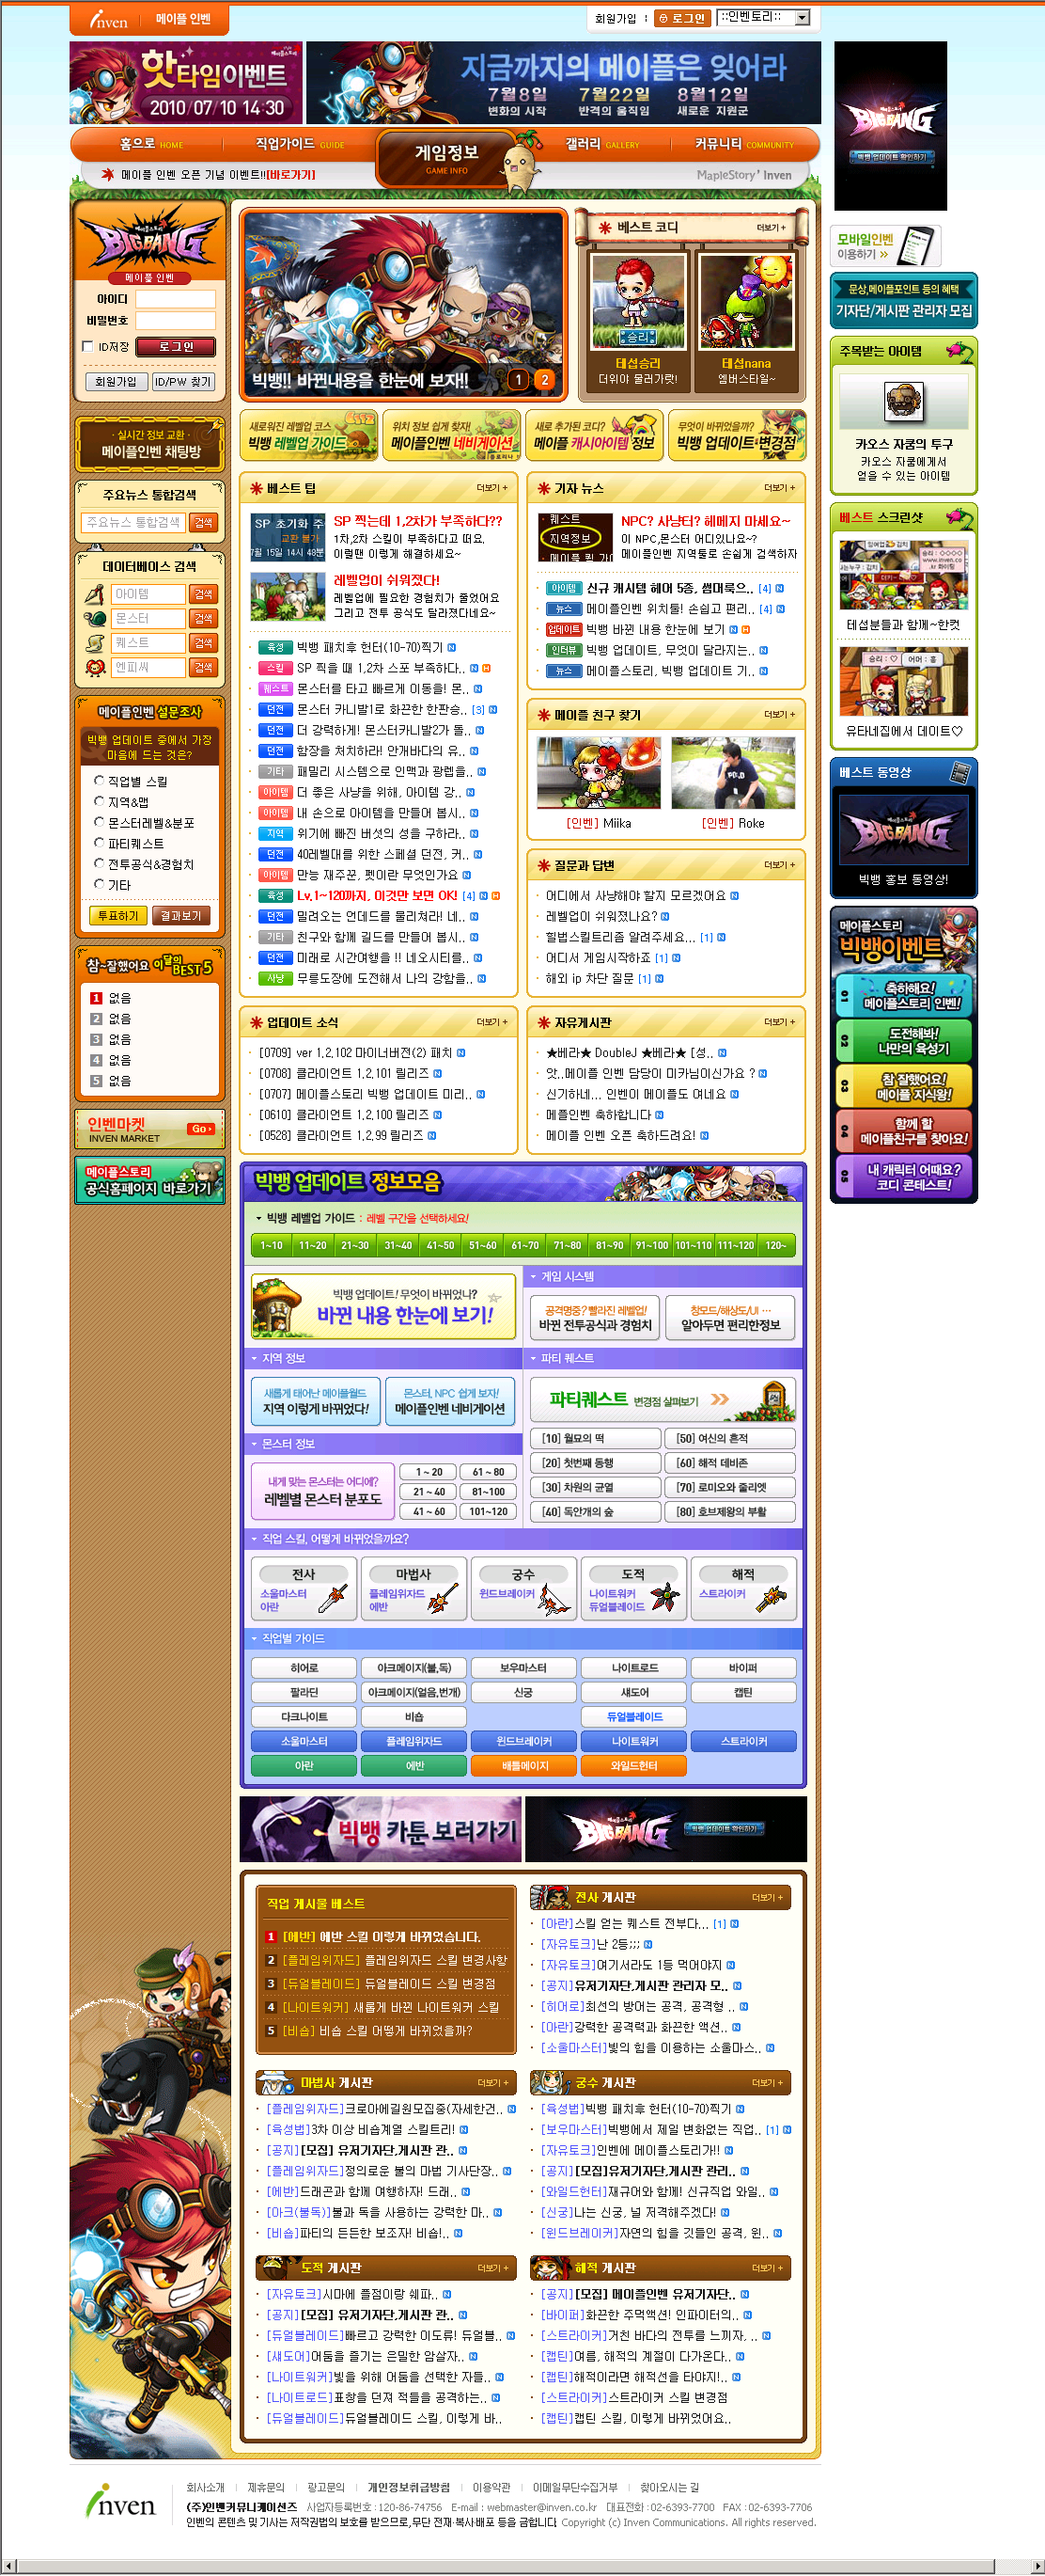Click the ID/PW 찾기 button
1045x2576 pixels.
pyautogui.click(x=183, y=382)
